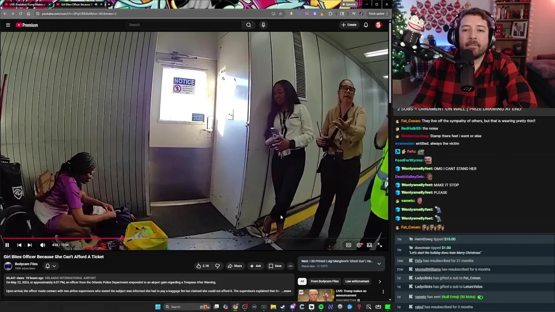Open the account avatar menu
This screenshot has height=312, width=555.
tap(378, 25)
